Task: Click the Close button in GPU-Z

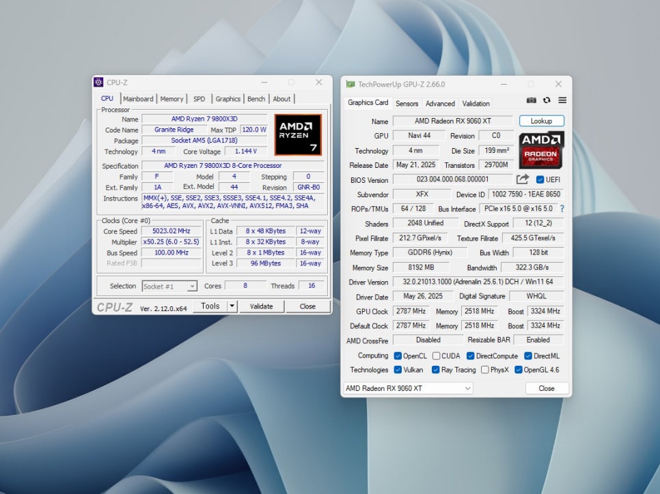Action: point(547,388)
